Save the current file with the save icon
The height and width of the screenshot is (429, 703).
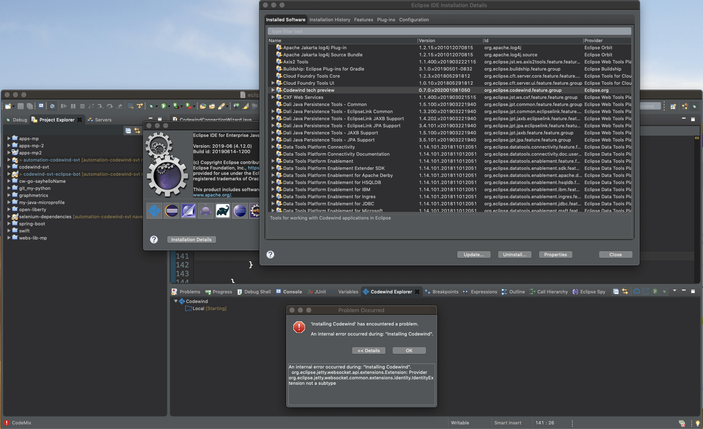click(21, 107)
